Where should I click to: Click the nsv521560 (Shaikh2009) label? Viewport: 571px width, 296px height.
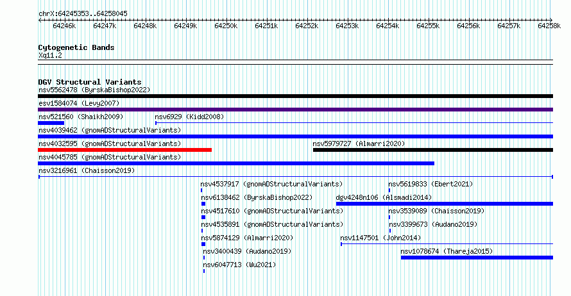point(81,117)
